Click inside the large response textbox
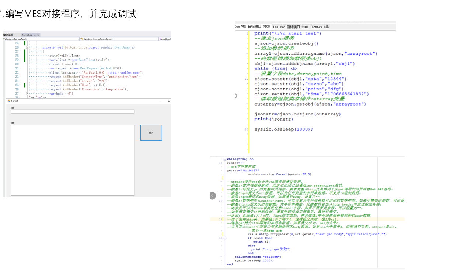This screenshot has width=457, height=271. (x=72, y=160)
